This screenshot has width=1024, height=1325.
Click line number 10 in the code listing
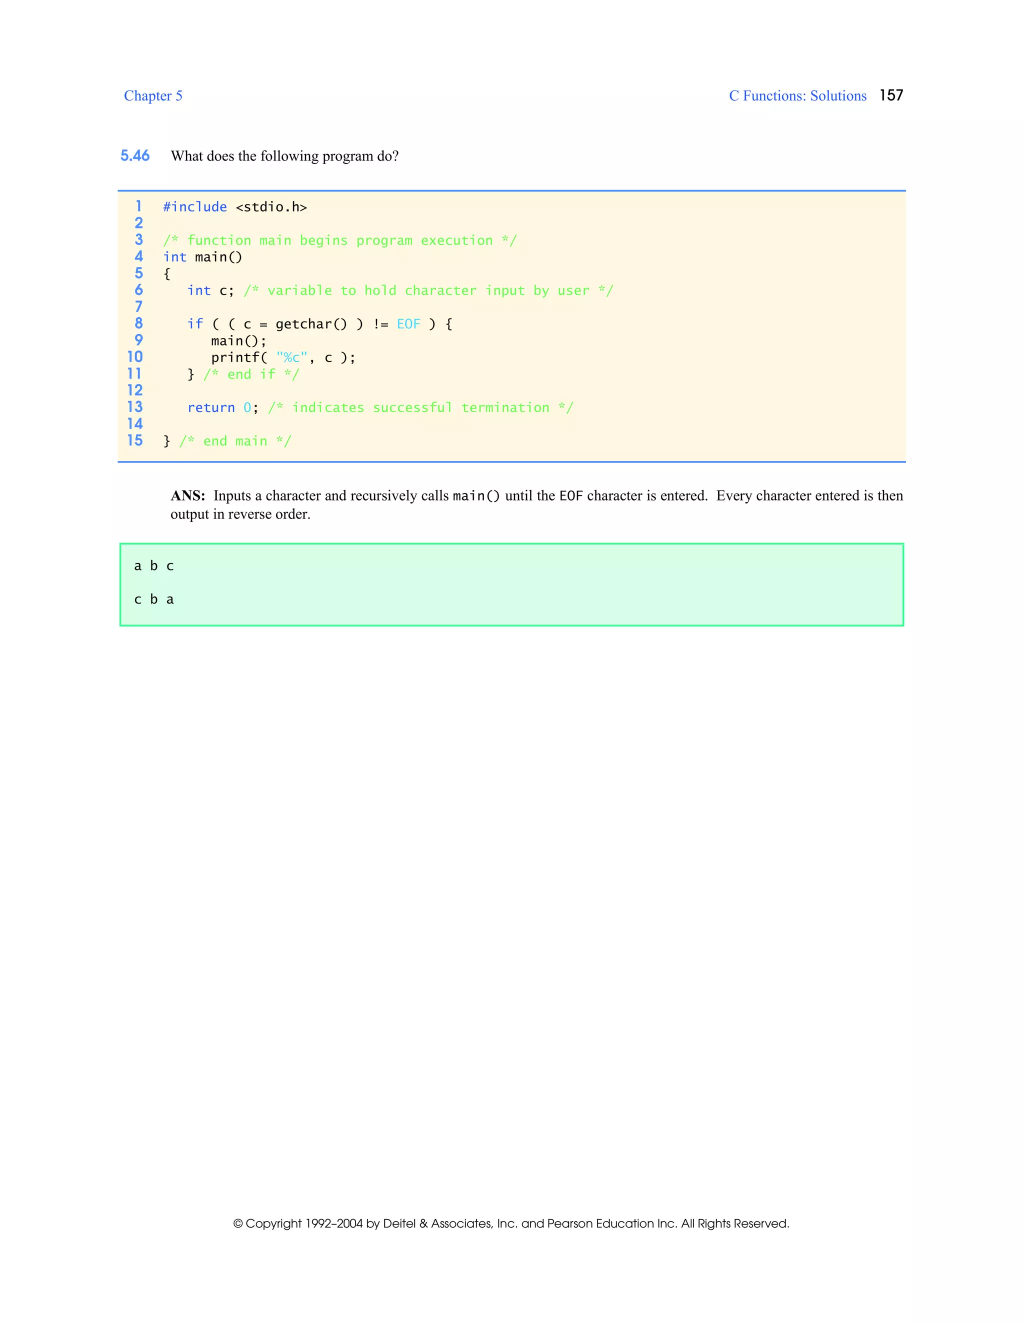point(134,356)
